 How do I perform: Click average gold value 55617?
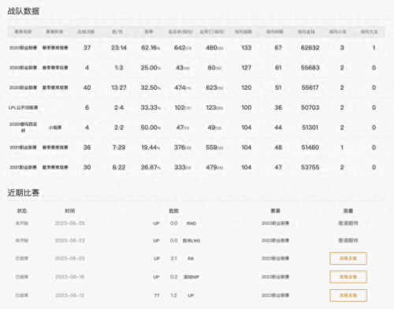310,87
